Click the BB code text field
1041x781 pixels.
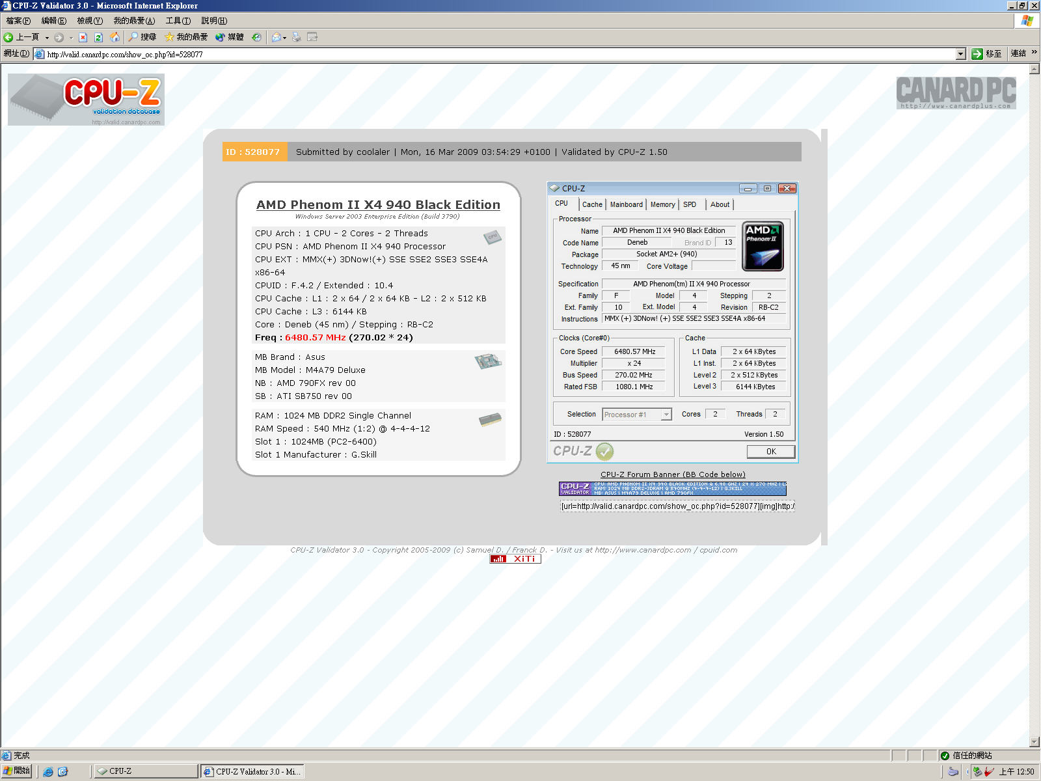(677, 506)
